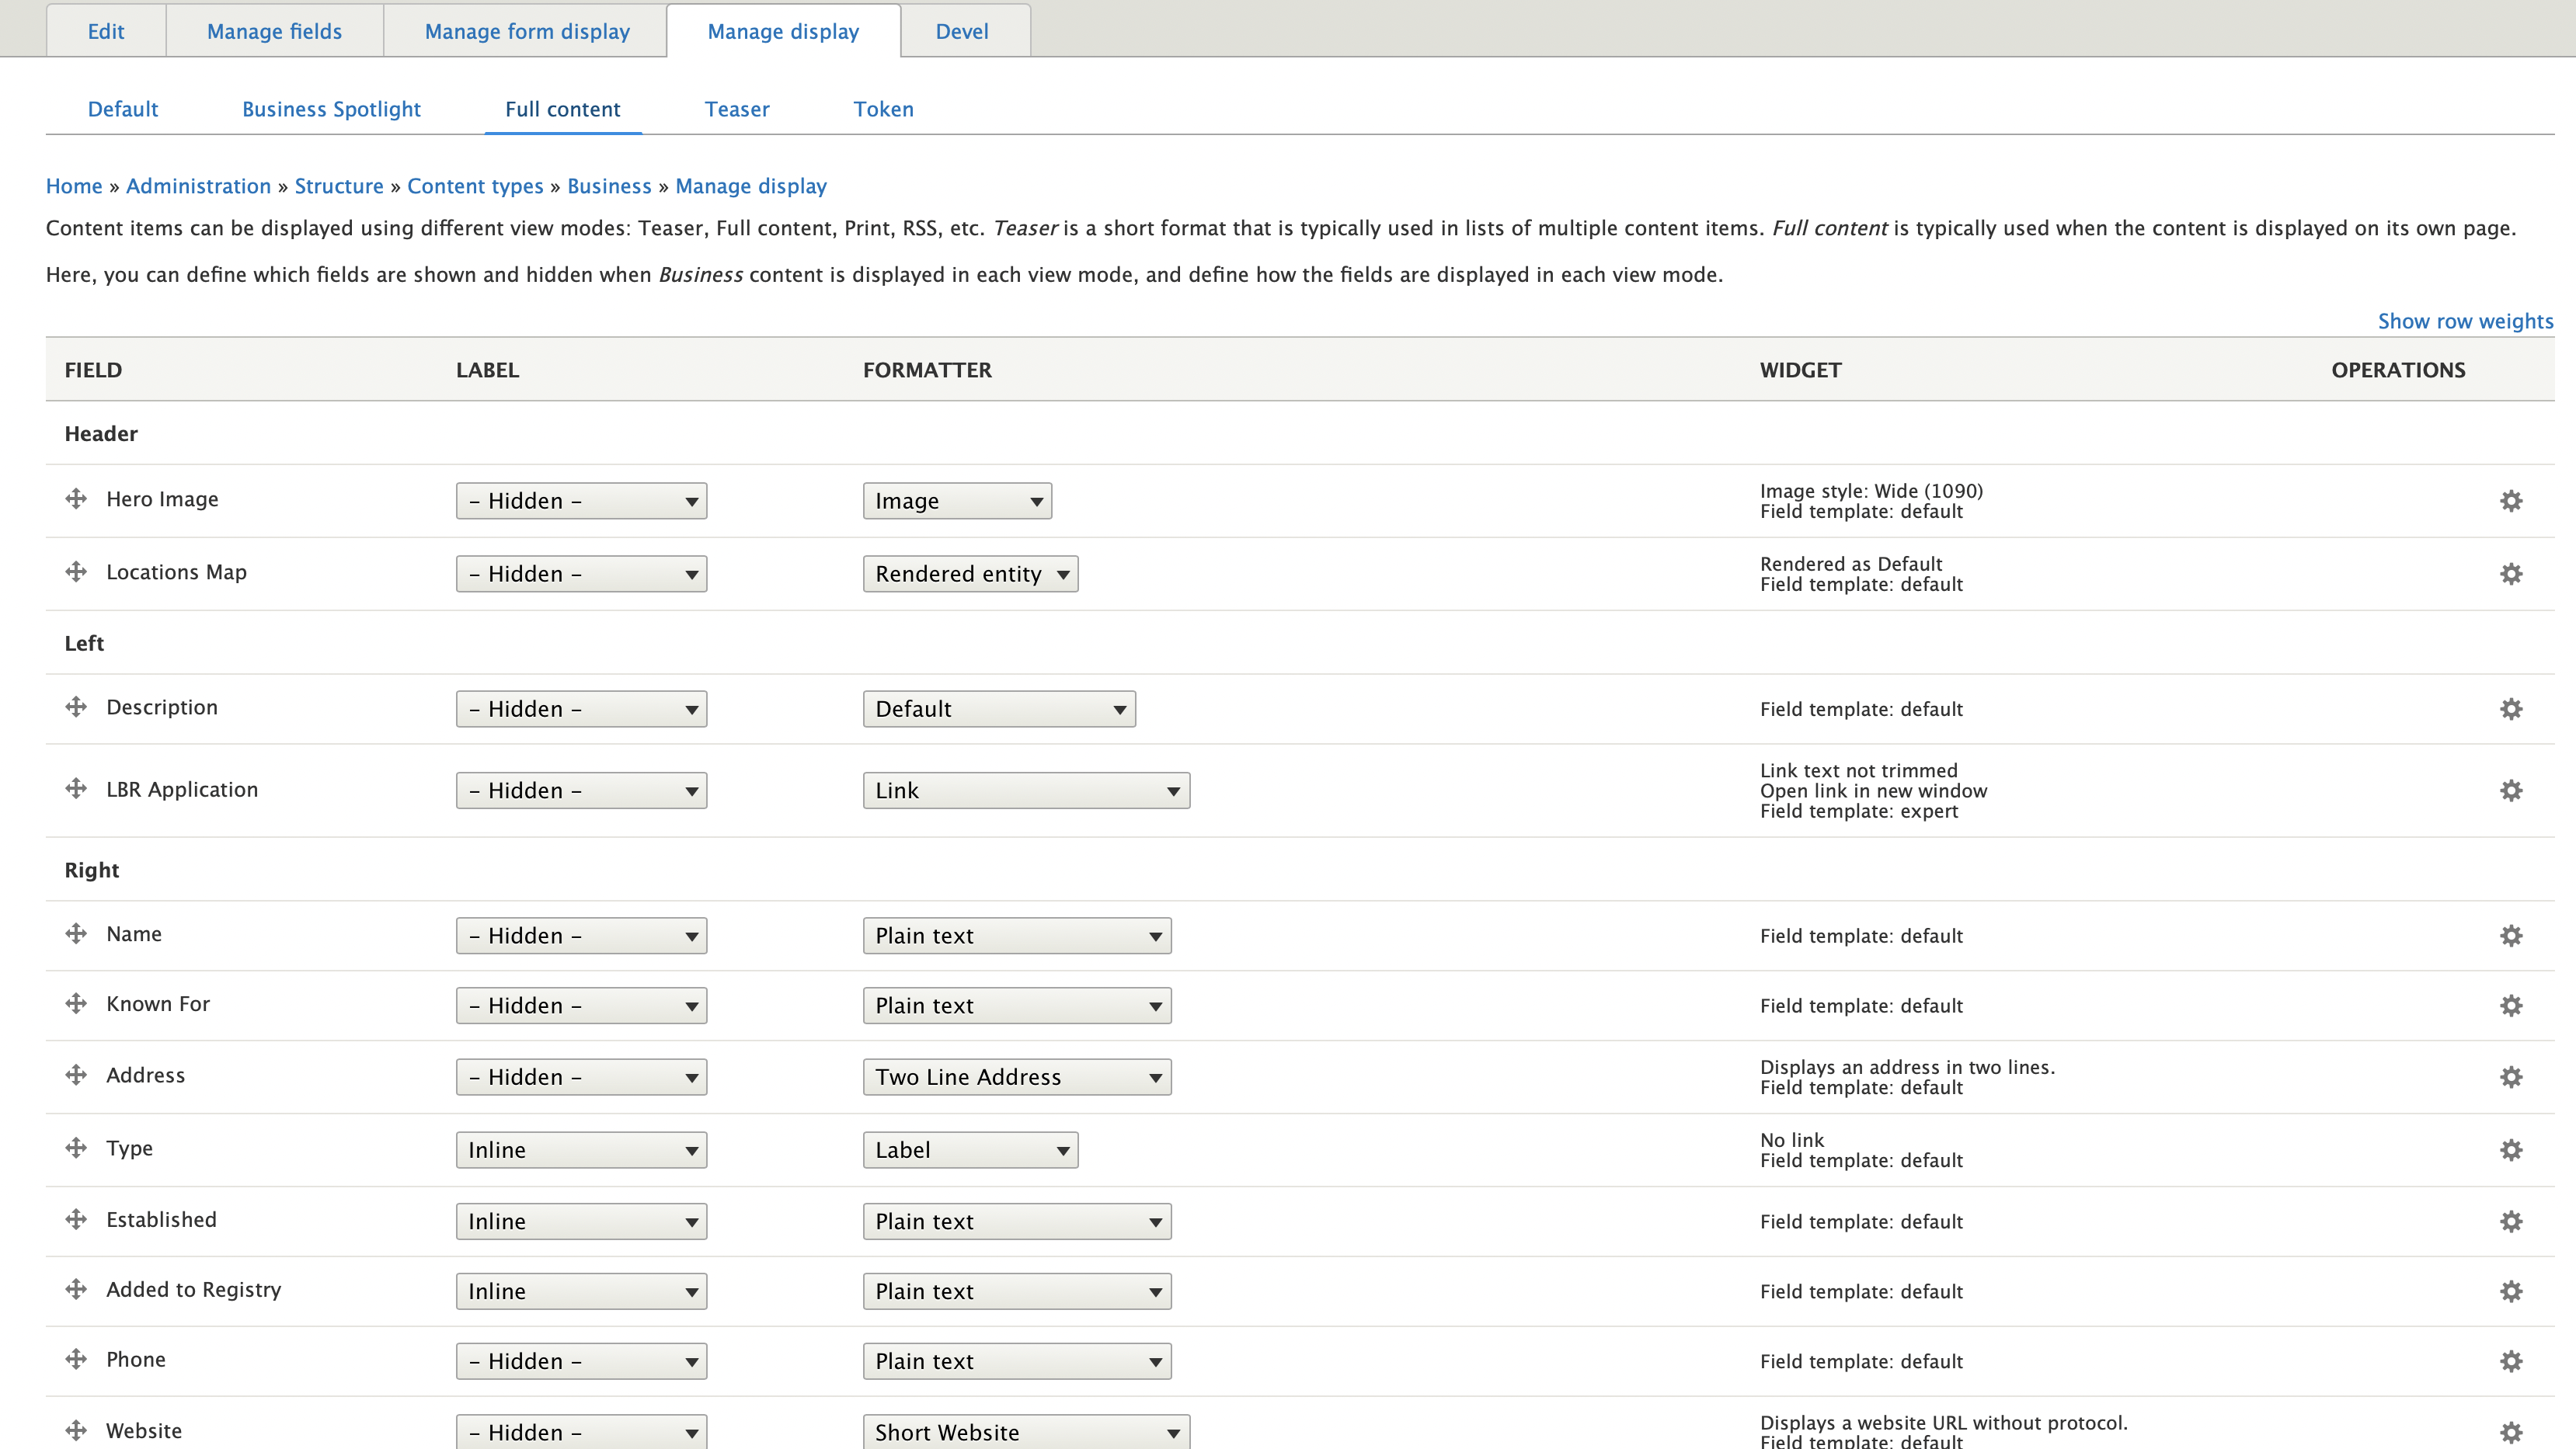The height and width of the screenshot is (1449, 2576).
Task: Click the Show row weights link
Action: click(x=2464, y=321)
